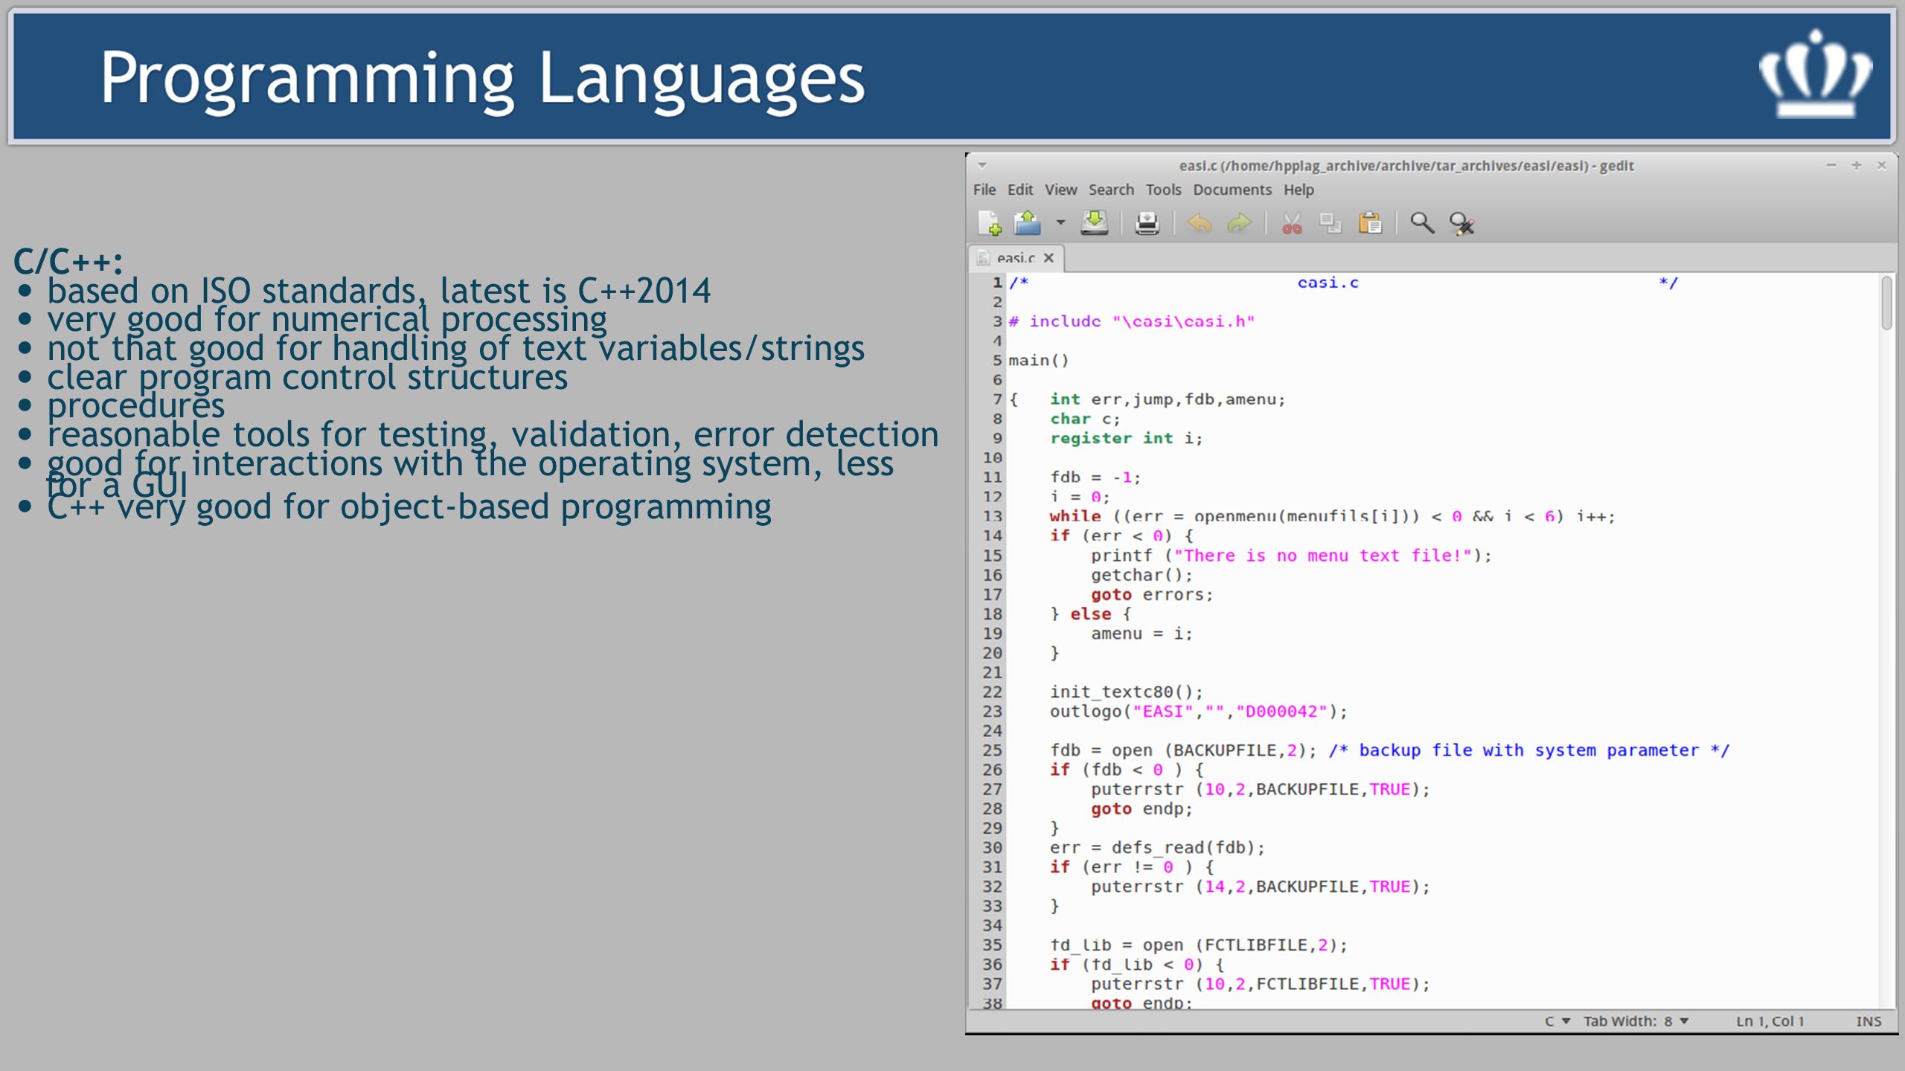The height and width of the screenshot is (1071, 1905).
Task: Minimize the gedit window
Action: tap(1831, 165)
